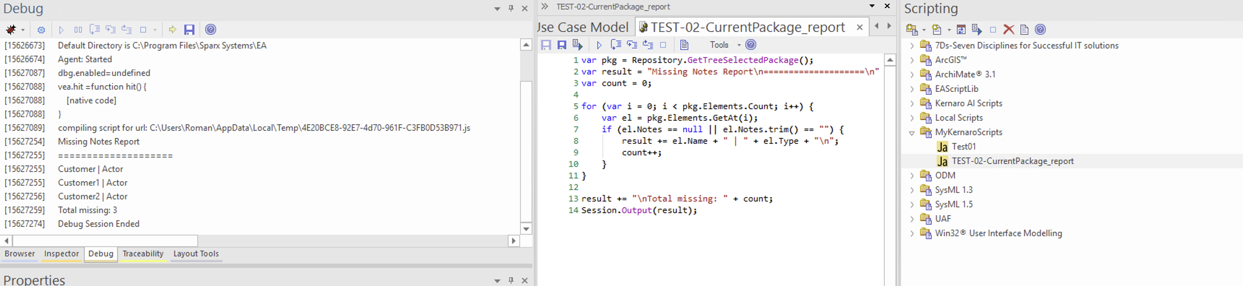This screenshot has height=286, width=1243.
Task: Open the Debug panel options menu arrow
Action: click(x=497, y=9)
